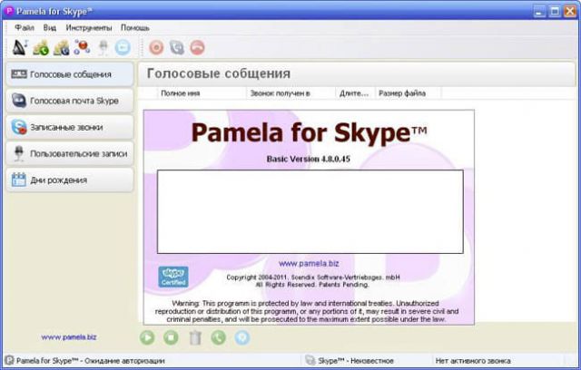Select Записанные звонки in the sidebar
The width and height of the screenshot is (581, 370).
tap(70, 127)
